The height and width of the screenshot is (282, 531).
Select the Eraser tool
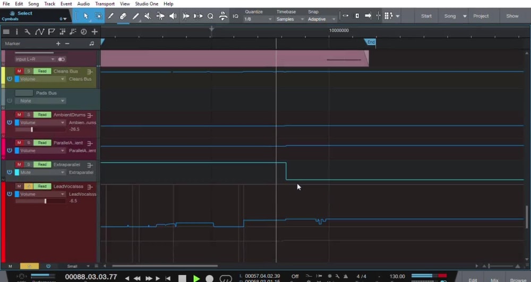coord(123,16)
